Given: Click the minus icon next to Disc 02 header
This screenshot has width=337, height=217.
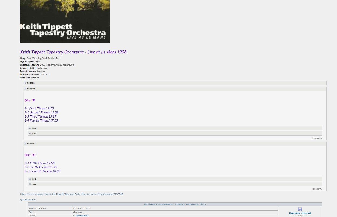Looking at the screenshot, I should point(25,144).
